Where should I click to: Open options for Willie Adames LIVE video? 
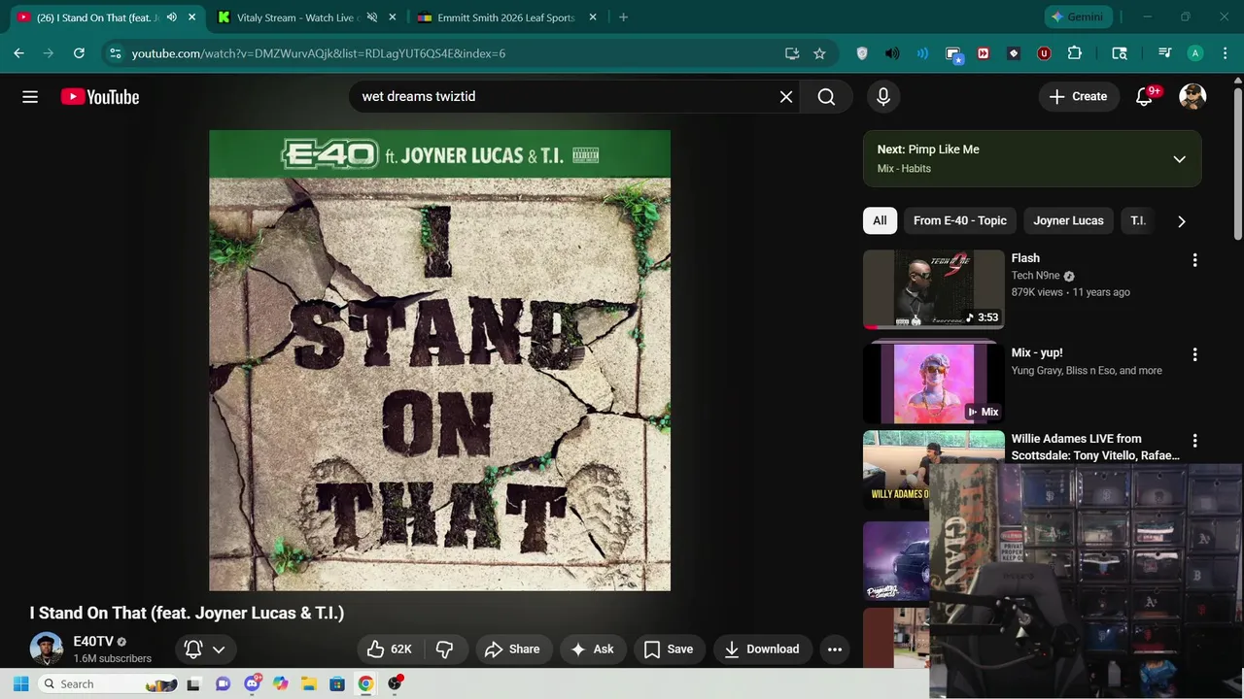coord(1194,441)
